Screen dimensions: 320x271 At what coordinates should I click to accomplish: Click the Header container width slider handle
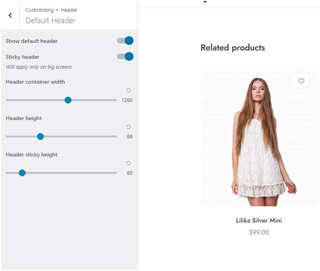pos(68,100)
